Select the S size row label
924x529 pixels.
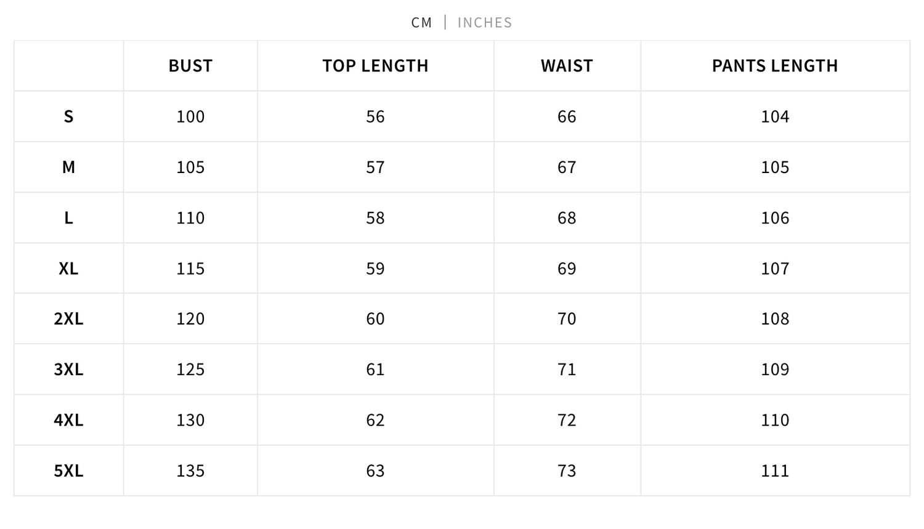(x=68, y=116)
